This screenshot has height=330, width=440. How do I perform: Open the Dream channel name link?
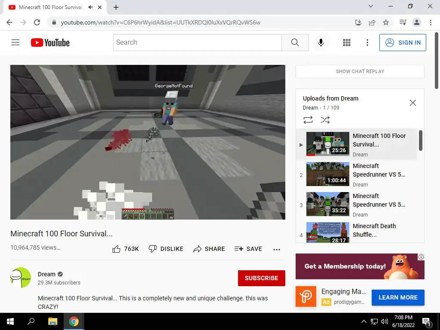pyautogui.click(x=46, y=274)
